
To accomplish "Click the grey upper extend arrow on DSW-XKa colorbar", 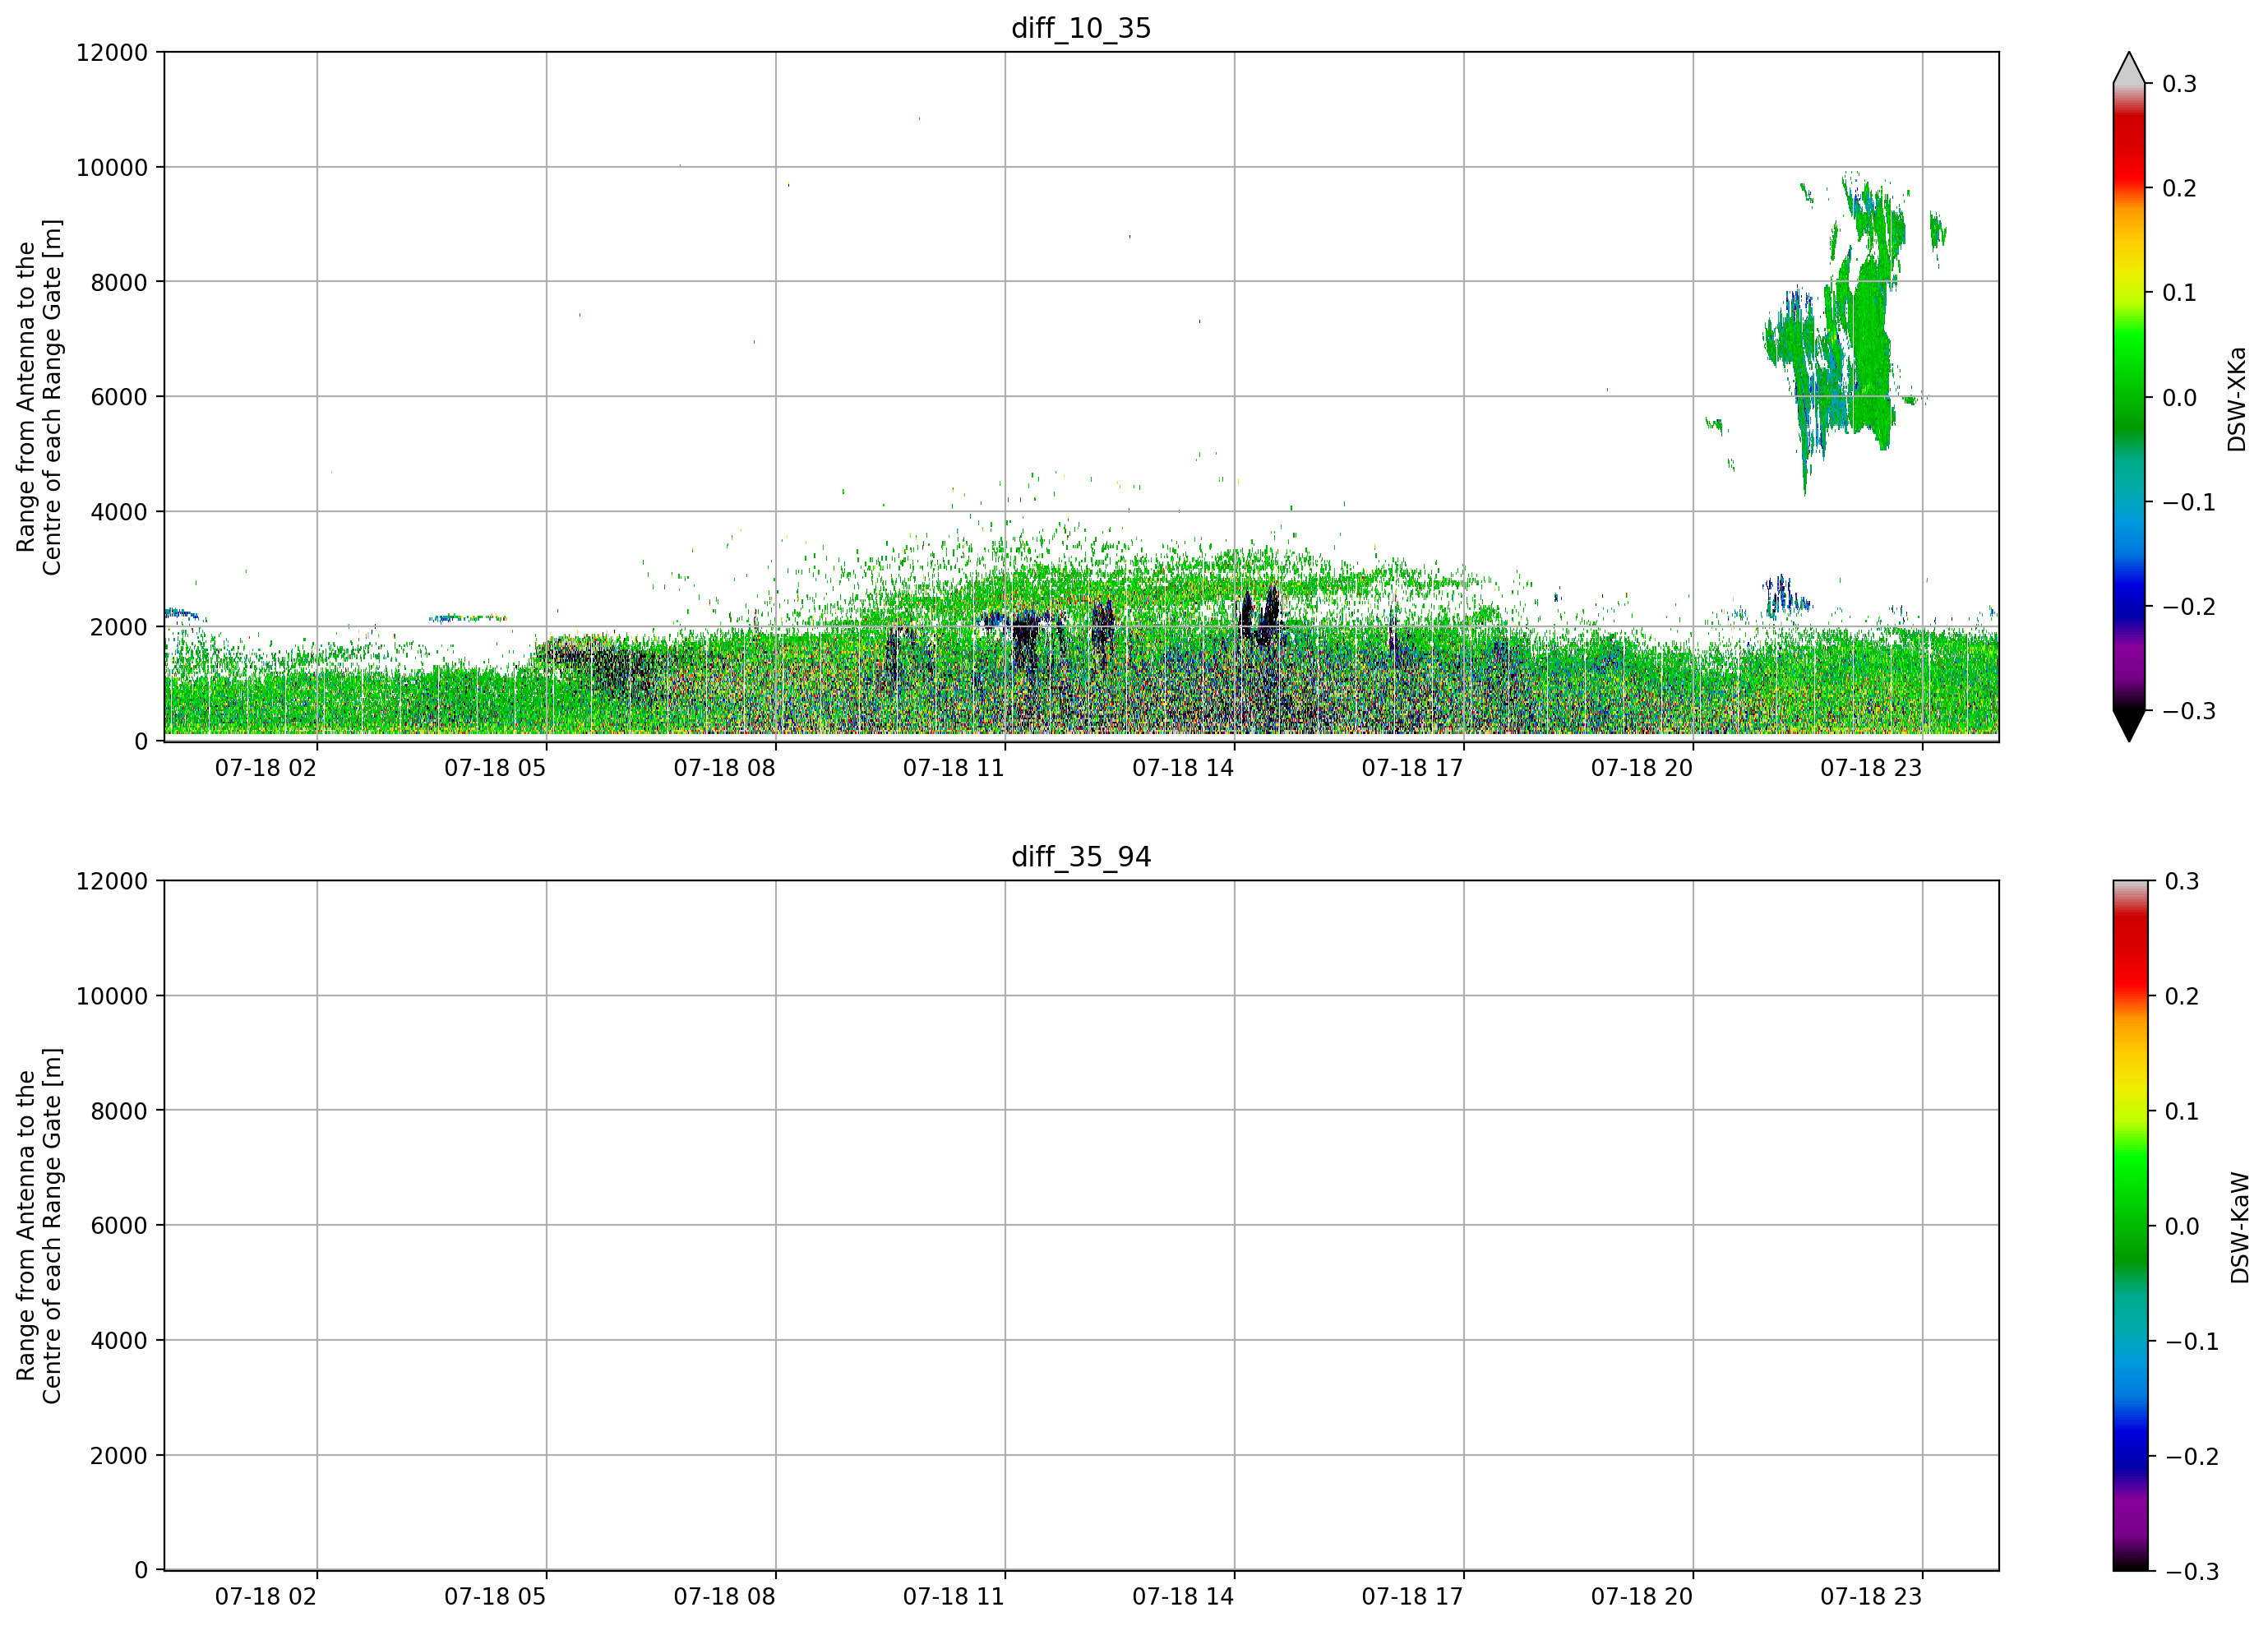I will click(x=2129, y=67).
